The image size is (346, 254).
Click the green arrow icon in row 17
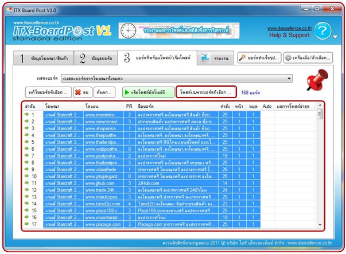point(27,224)
